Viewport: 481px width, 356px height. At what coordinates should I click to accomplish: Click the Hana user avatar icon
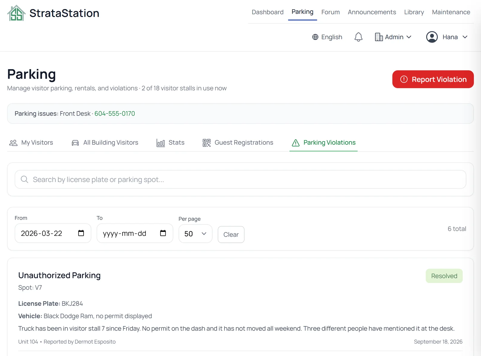432,37
